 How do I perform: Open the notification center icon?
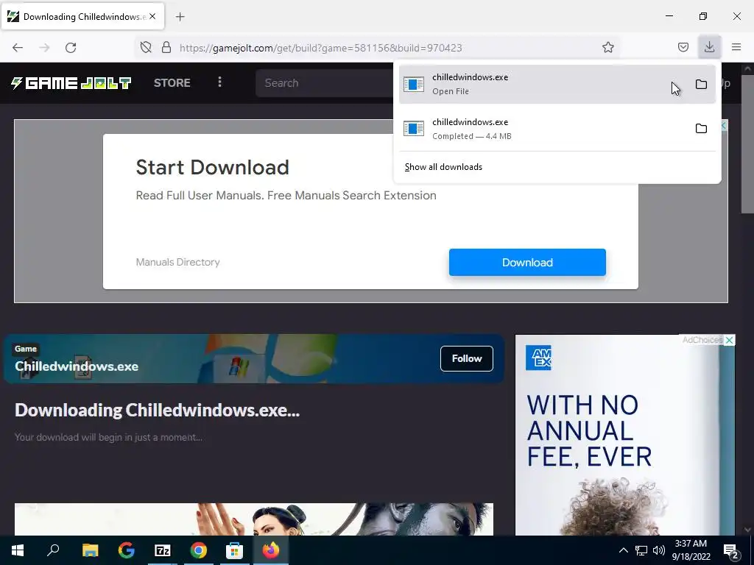tap(731, 551)
